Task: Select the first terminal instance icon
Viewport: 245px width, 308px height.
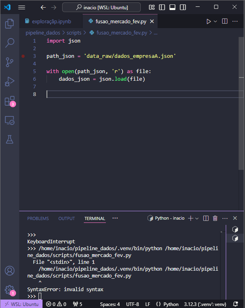Action: pos(235,229)
